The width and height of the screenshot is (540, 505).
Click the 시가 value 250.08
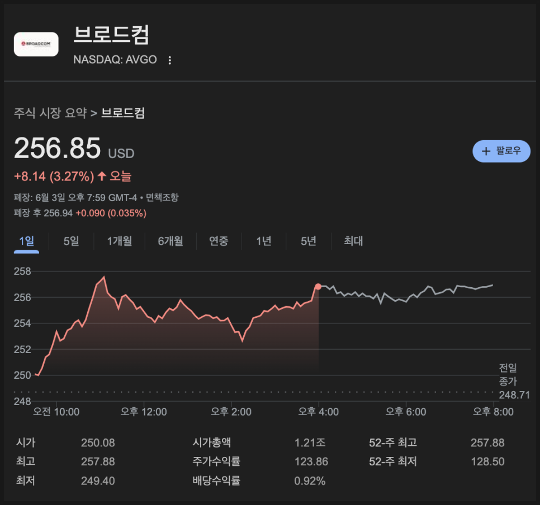[x=98, y=442]
